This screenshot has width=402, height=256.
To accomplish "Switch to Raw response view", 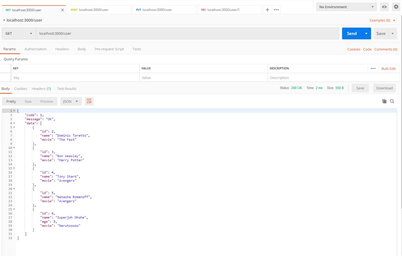I will pyautogui.click(x=28, y=101).
